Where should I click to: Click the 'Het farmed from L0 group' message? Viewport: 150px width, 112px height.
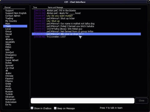(x=86, y=31)
